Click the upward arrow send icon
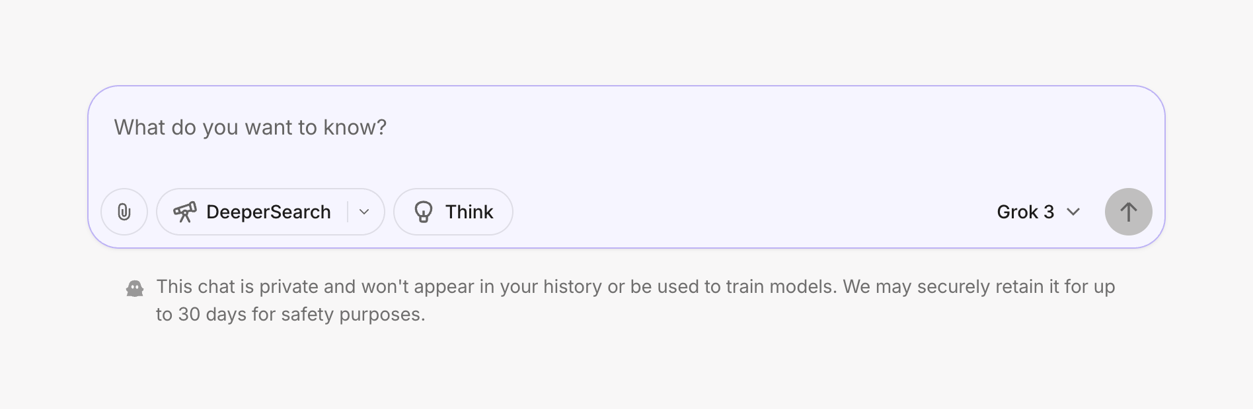Screen dimensions: 1253x409 click(1129, 212)
